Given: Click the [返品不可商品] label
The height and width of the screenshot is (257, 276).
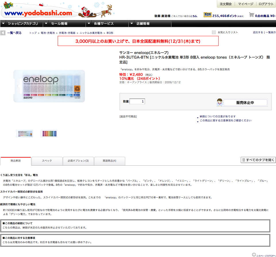Looking at the screenshot, I should [x=128, y=117].
